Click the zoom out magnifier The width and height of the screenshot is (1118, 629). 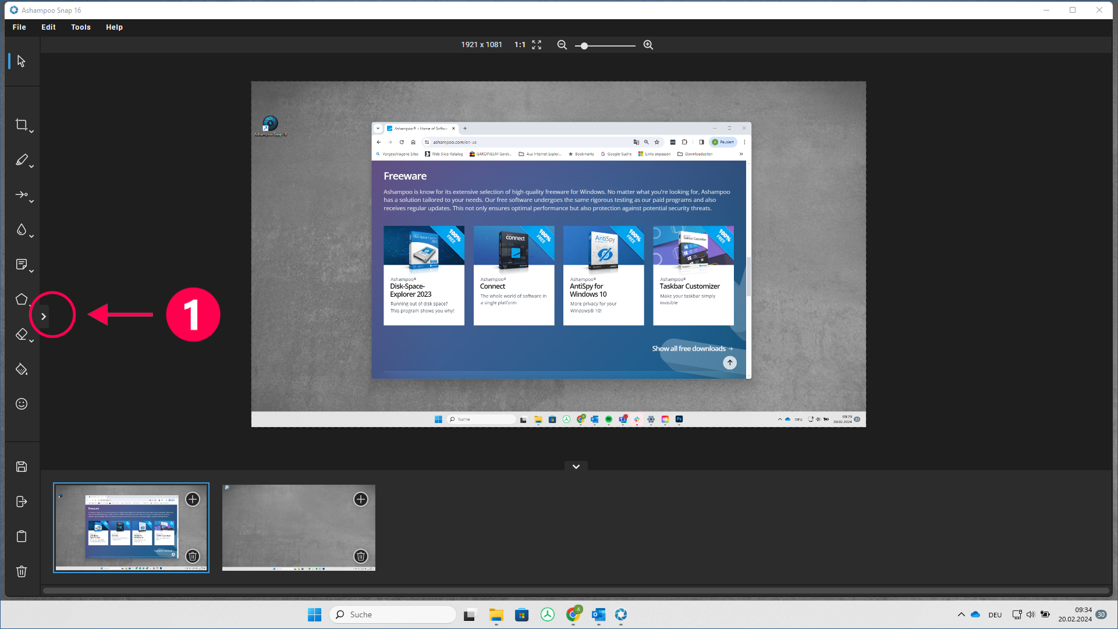coord(562,45)
